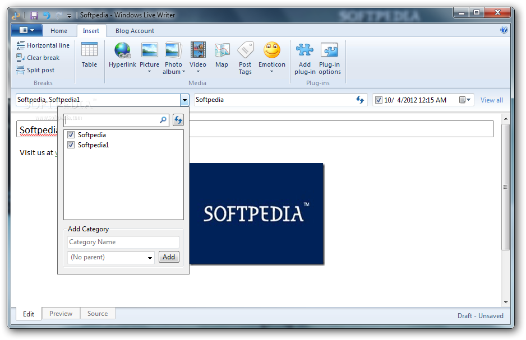Uncheck the Softpedia category
Screen dimensions: 526x340
(71, 134)
